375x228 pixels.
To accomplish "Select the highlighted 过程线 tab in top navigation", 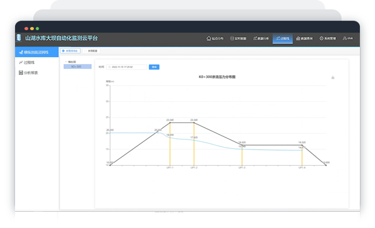I will [x=283, y=38].
